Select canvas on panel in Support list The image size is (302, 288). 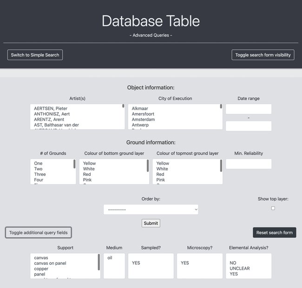(50, 263)
